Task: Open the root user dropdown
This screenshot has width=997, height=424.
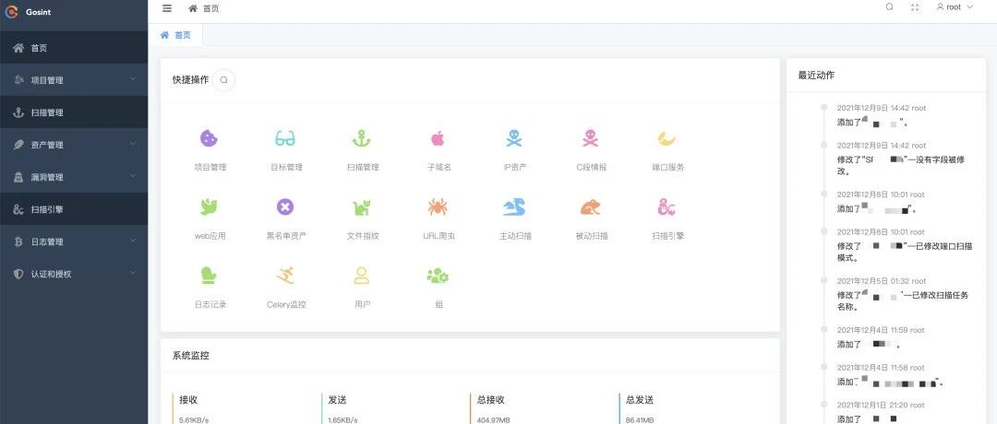Action: pos(955,7)
